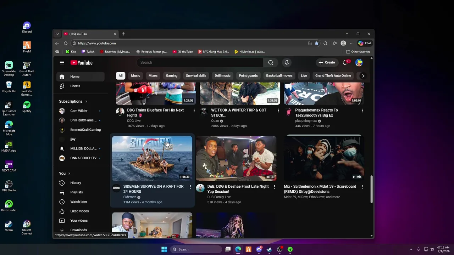454x255 pixels.
Task: Open Your videos
Action: pos(80,221)
